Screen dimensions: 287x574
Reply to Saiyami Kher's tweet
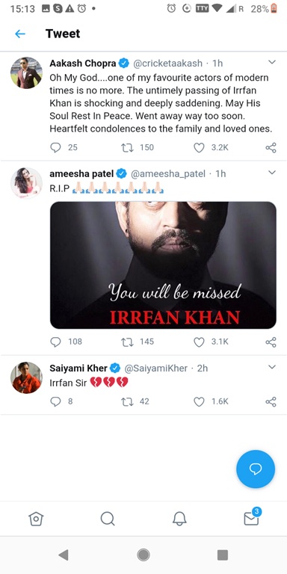pyautogui.click(x=55, y=401)
